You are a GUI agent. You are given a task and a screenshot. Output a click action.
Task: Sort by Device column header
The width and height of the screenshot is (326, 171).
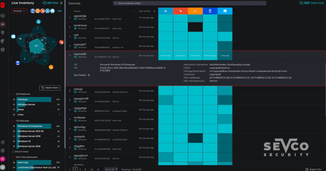[x=77, y=11]
